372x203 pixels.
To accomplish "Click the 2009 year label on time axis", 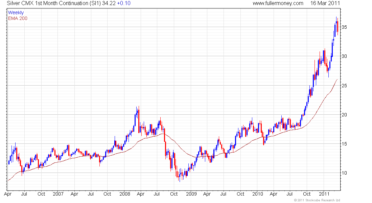I will pos(191,194).
